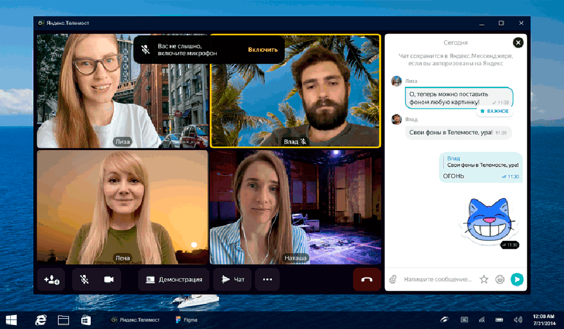Click Включить to enable the microphone
The width and height of the screenshot is (564, 329).
pyautogui.click(x=263, y=50)
